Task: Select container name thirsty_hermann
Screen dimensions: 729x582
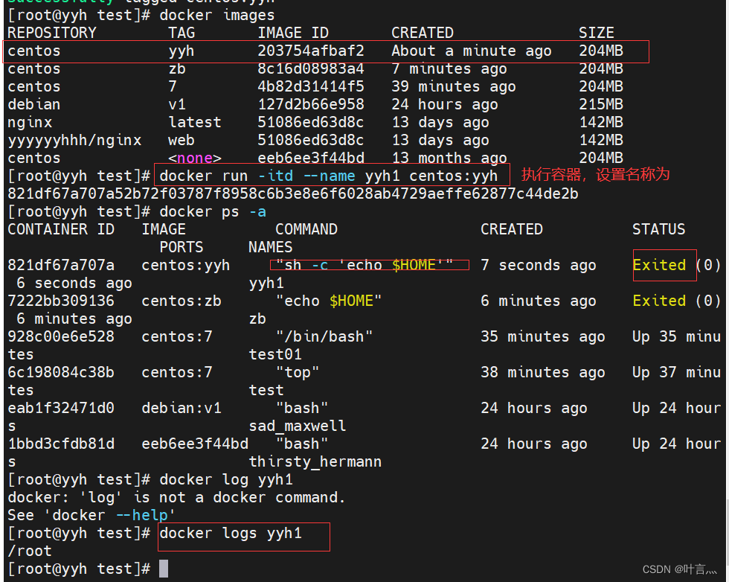Action: pos(312,461)
